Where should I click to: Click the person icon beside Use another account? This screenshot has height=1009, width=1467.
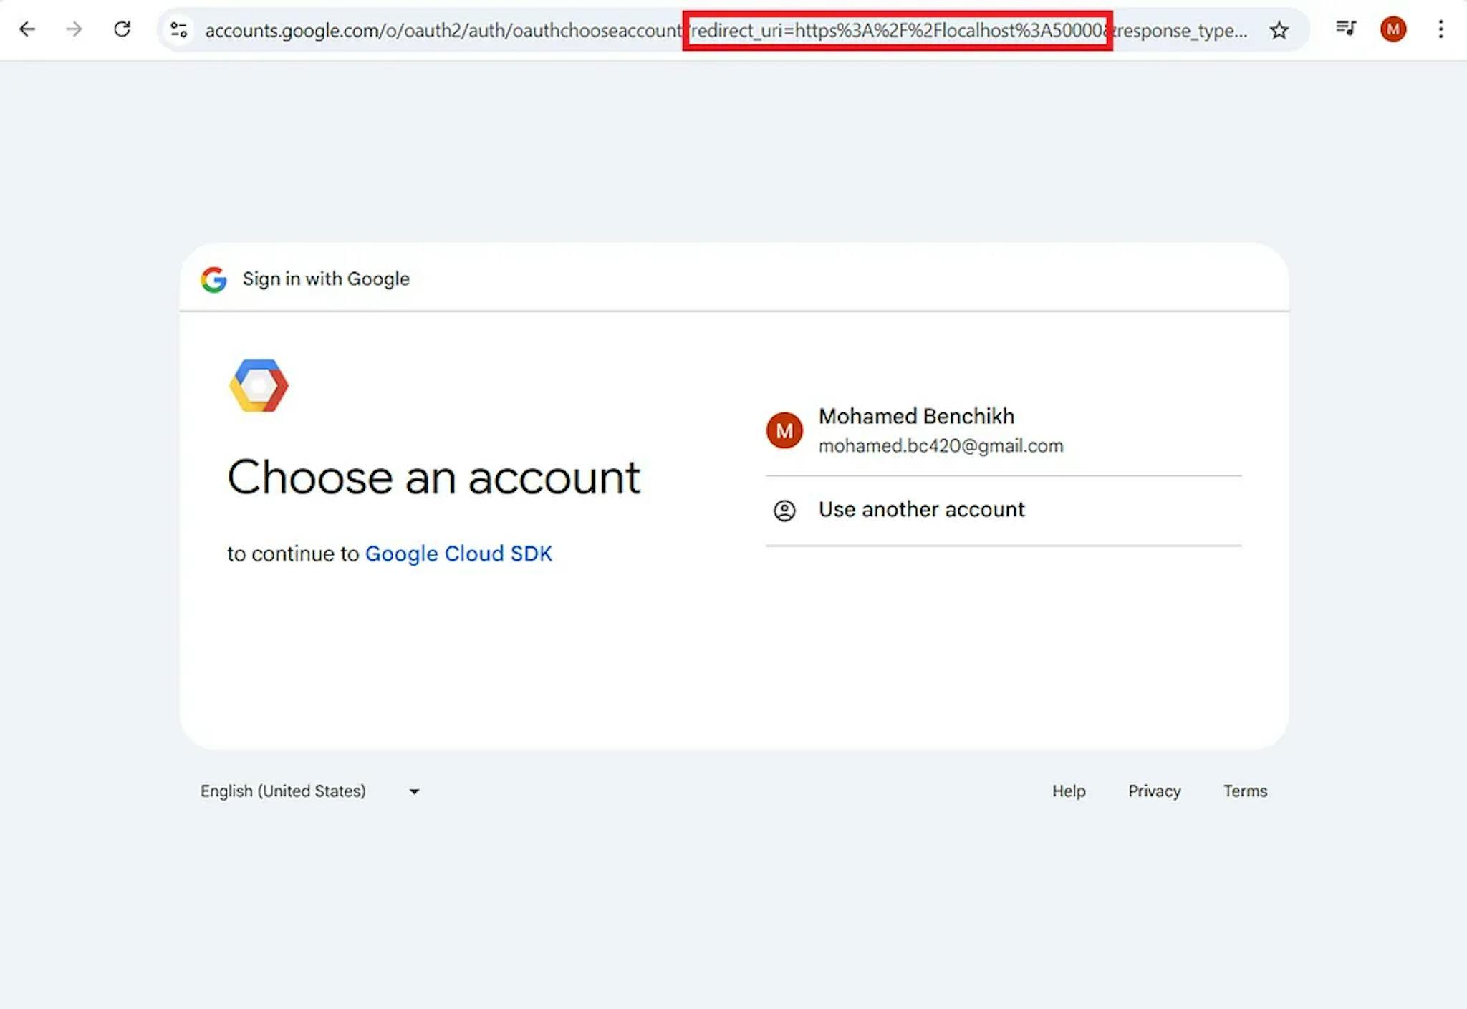tap(784, 511)
